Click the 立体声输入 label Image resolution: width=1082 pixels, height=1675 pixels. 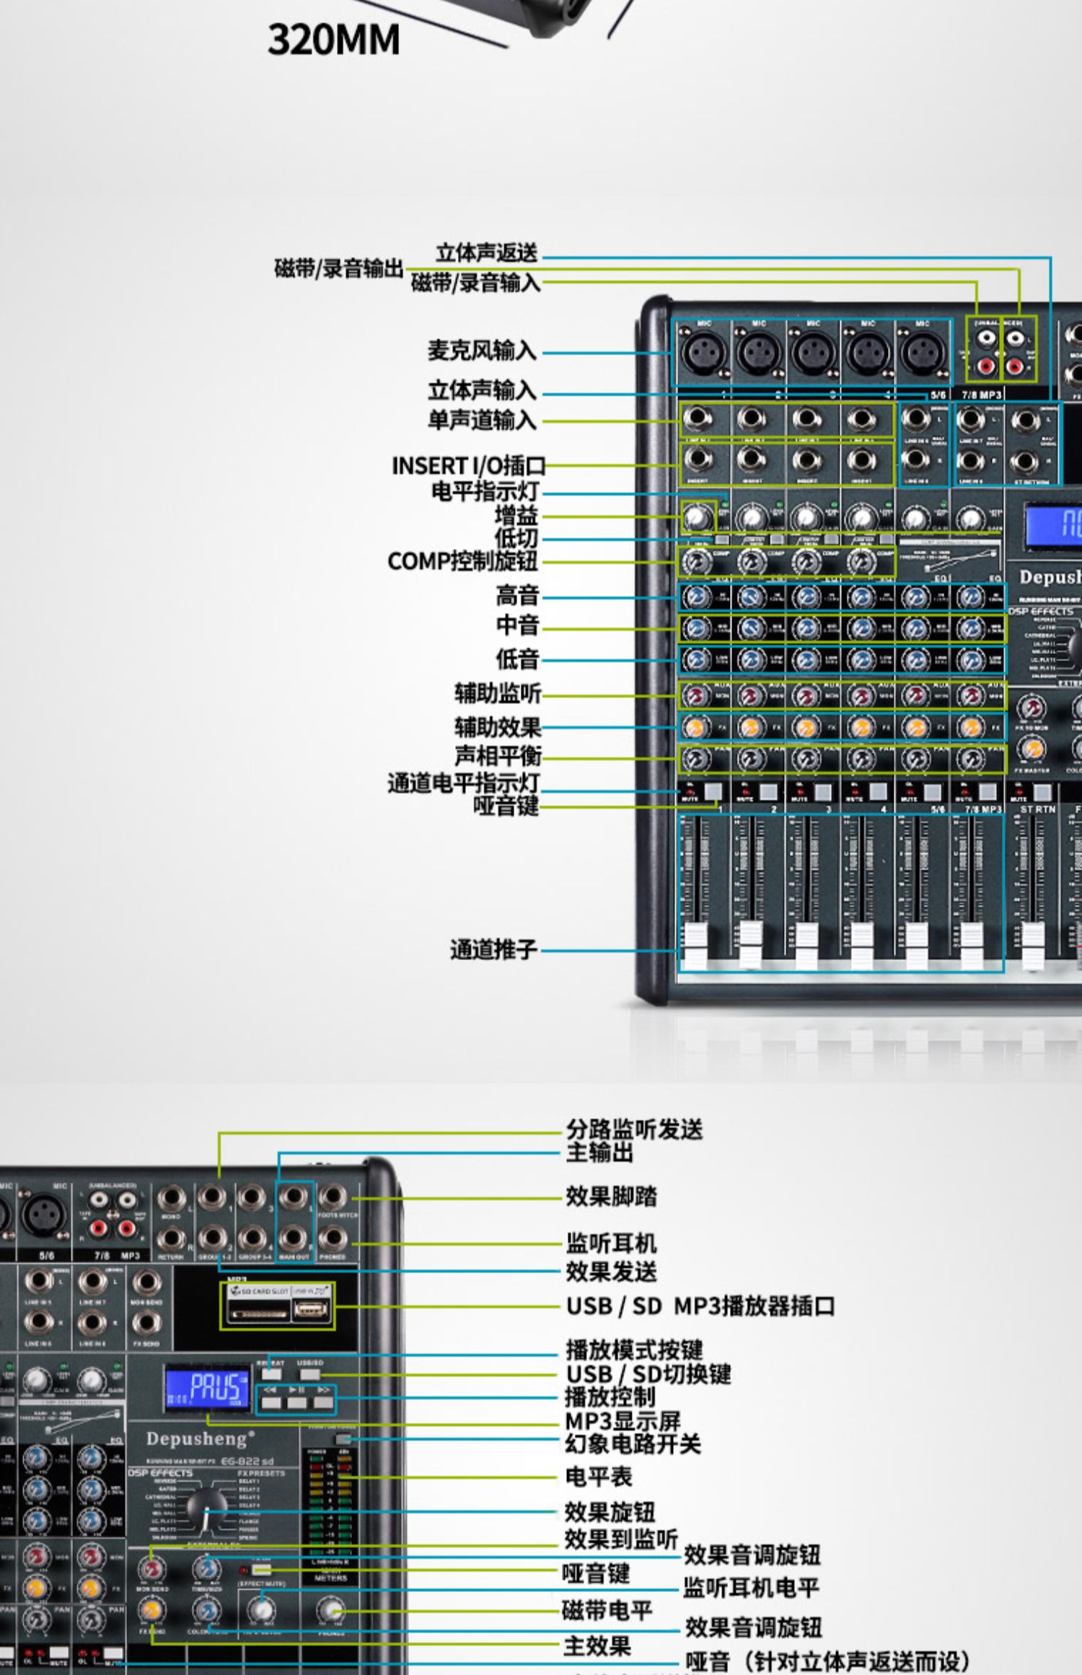click(482, 391)
